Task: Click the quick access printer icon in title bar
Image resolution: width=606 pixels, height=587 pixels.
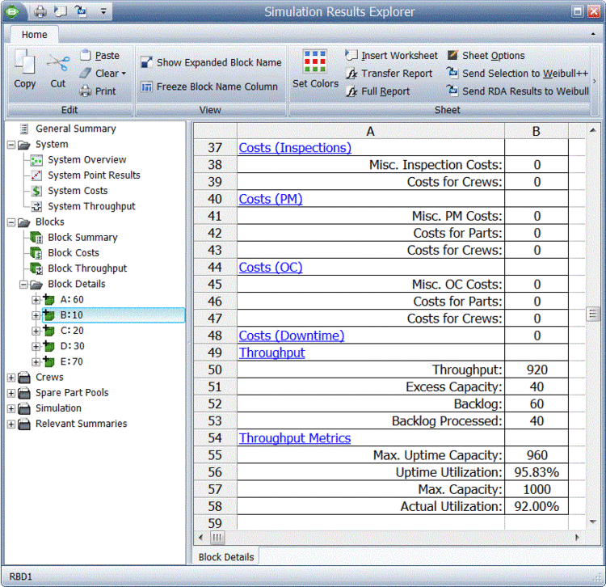Action: coord(40,11)
